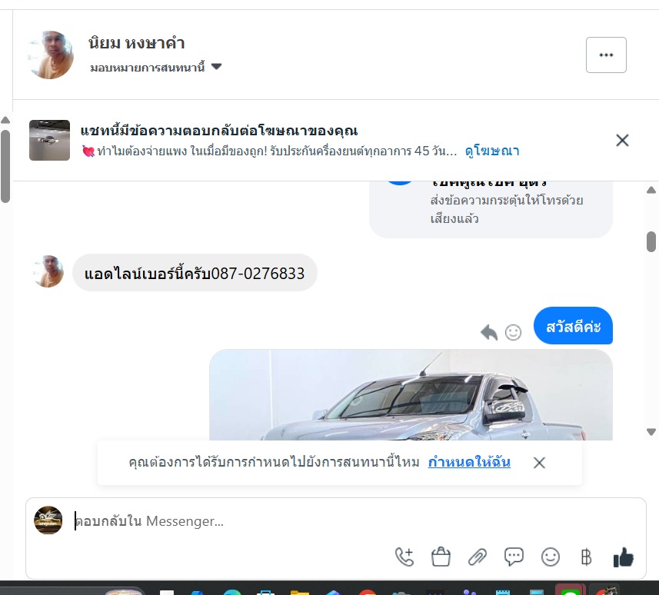Click the phone call request icon
This screenshot has height=595, width=659.
point(404,557)
